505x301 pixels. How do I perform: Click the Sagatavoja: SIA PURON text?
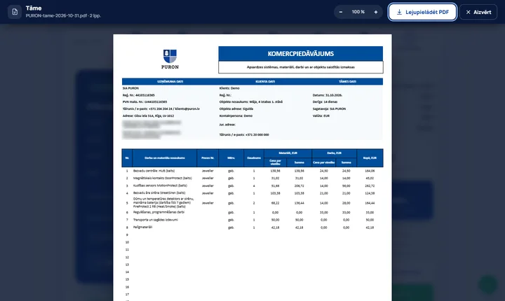coord(329,108)
